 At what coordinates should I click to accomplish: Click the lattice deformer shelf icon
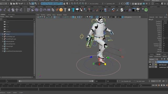coord(37,10)
